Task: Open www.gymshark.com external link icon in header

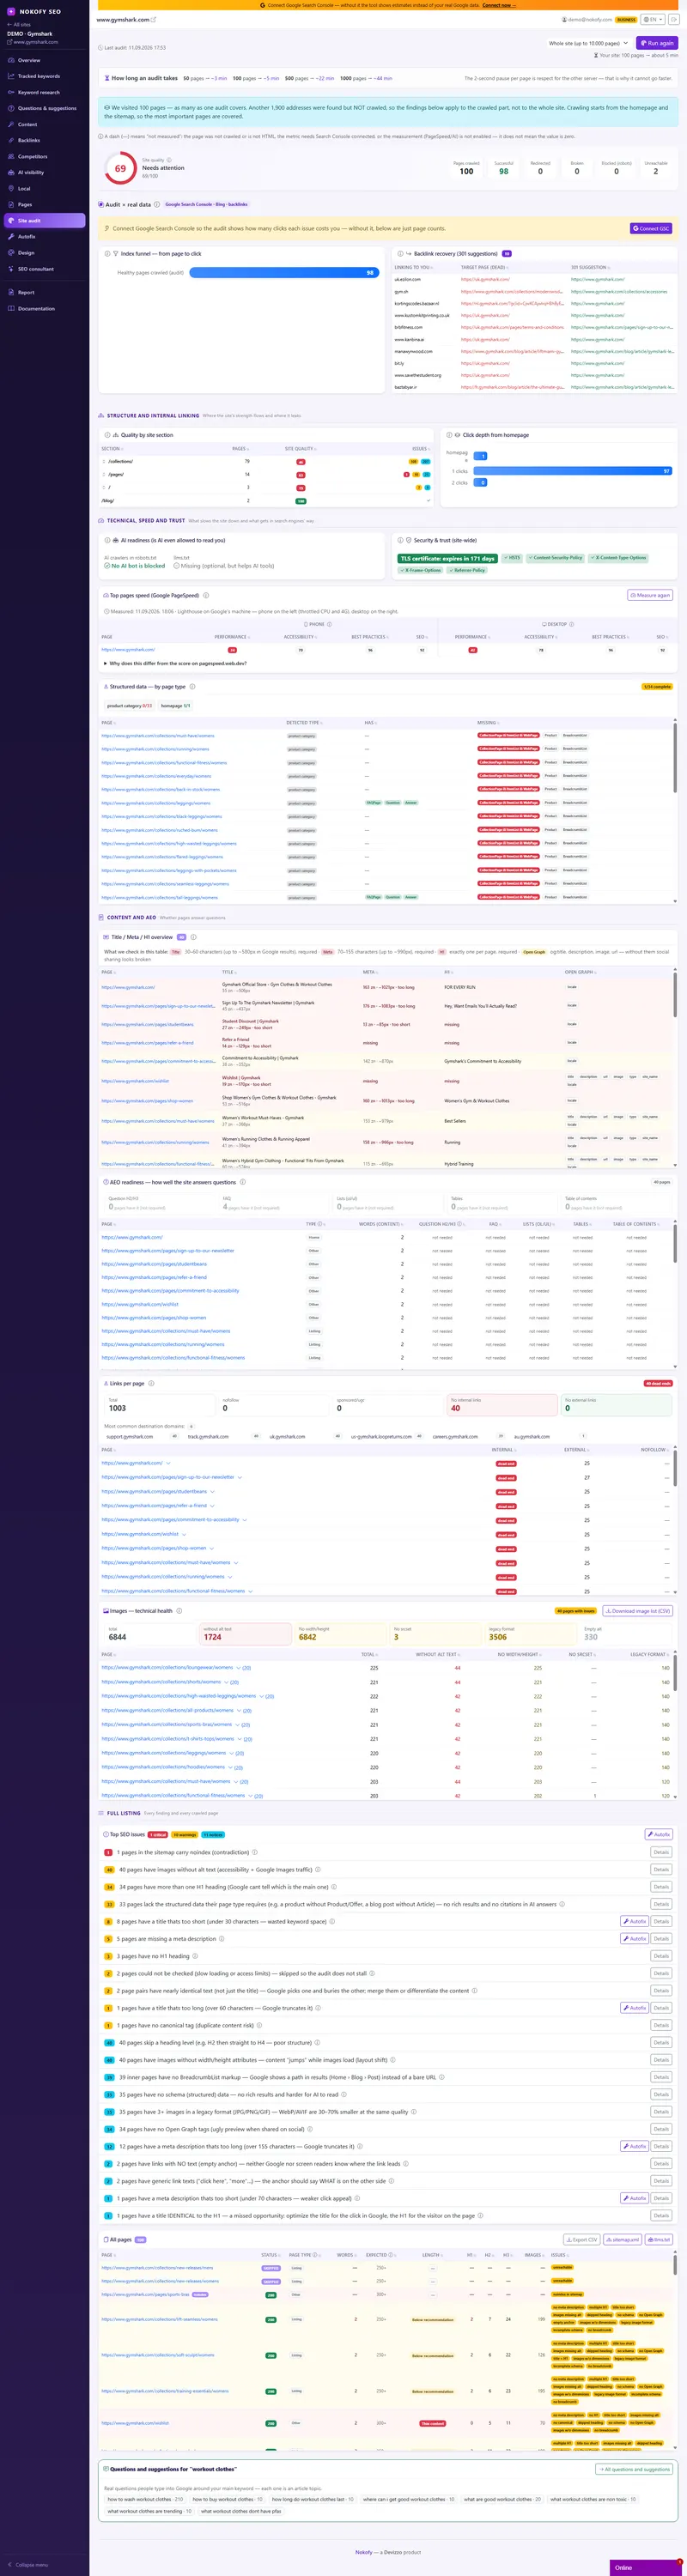Action: 154,19
